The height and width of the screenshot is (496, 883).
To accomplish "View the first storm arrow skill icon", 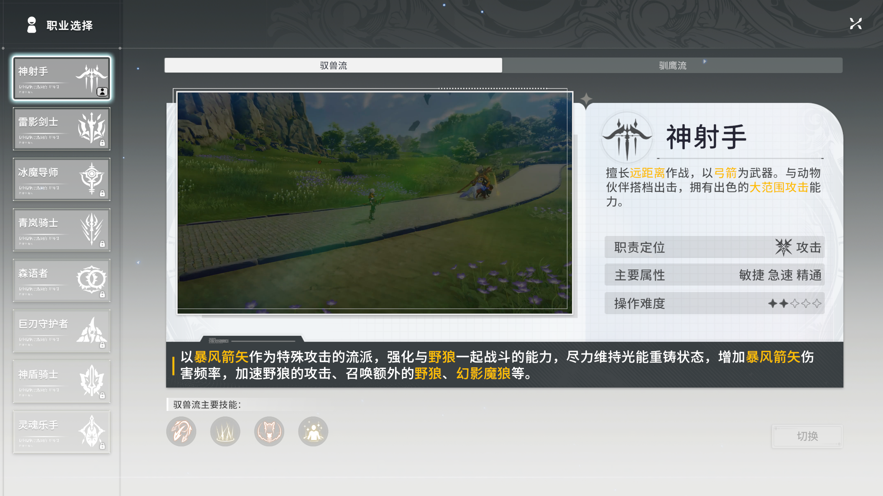I will (x=181, y=432).
